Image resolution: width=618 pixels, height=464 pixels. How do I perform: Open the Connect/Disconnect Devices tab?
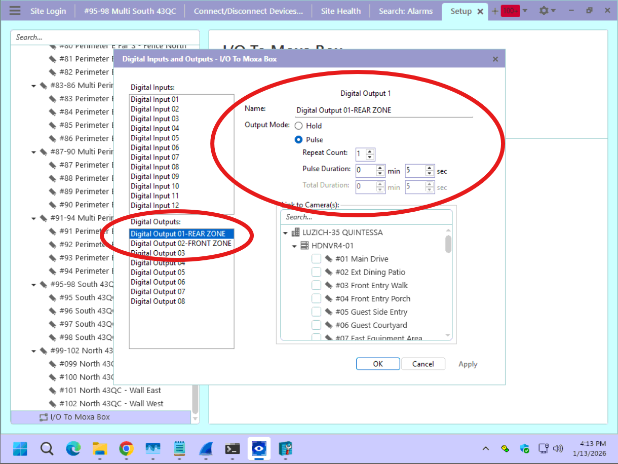click(248, 11)
